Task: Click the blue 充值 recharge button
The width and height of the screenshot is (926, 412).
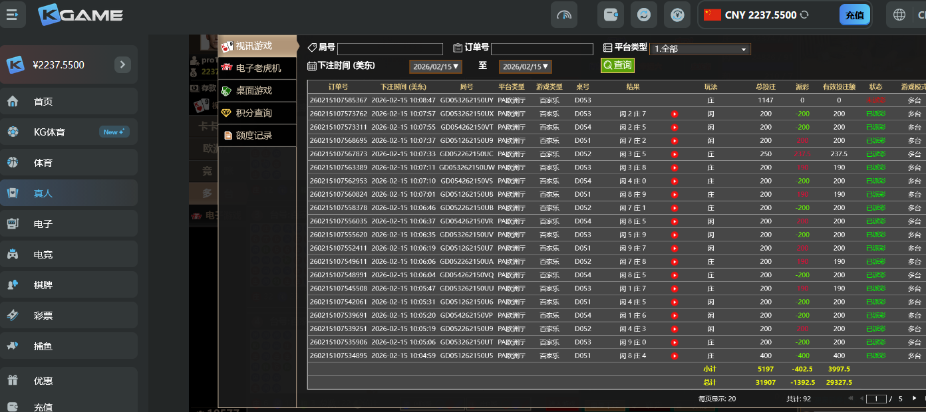Action: pos(854,15)
